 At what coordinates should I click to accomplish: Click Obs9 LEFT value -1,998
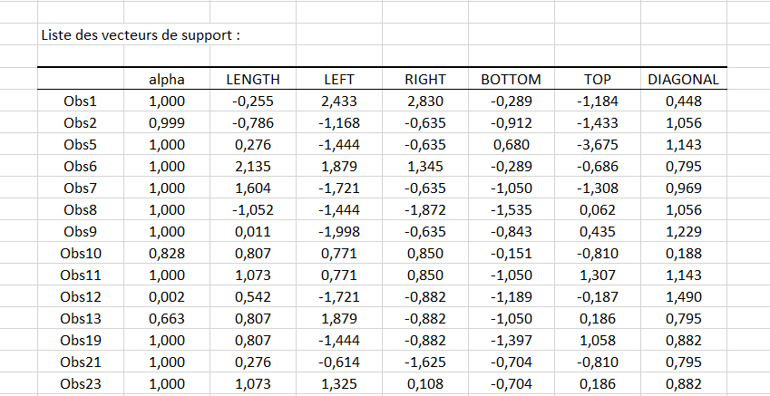pos(339,231)
